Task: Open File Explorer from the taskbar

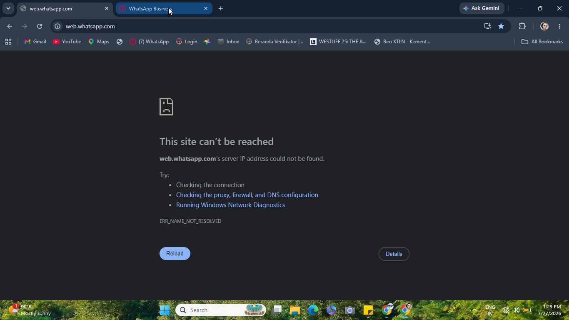Action: point(295,310)
